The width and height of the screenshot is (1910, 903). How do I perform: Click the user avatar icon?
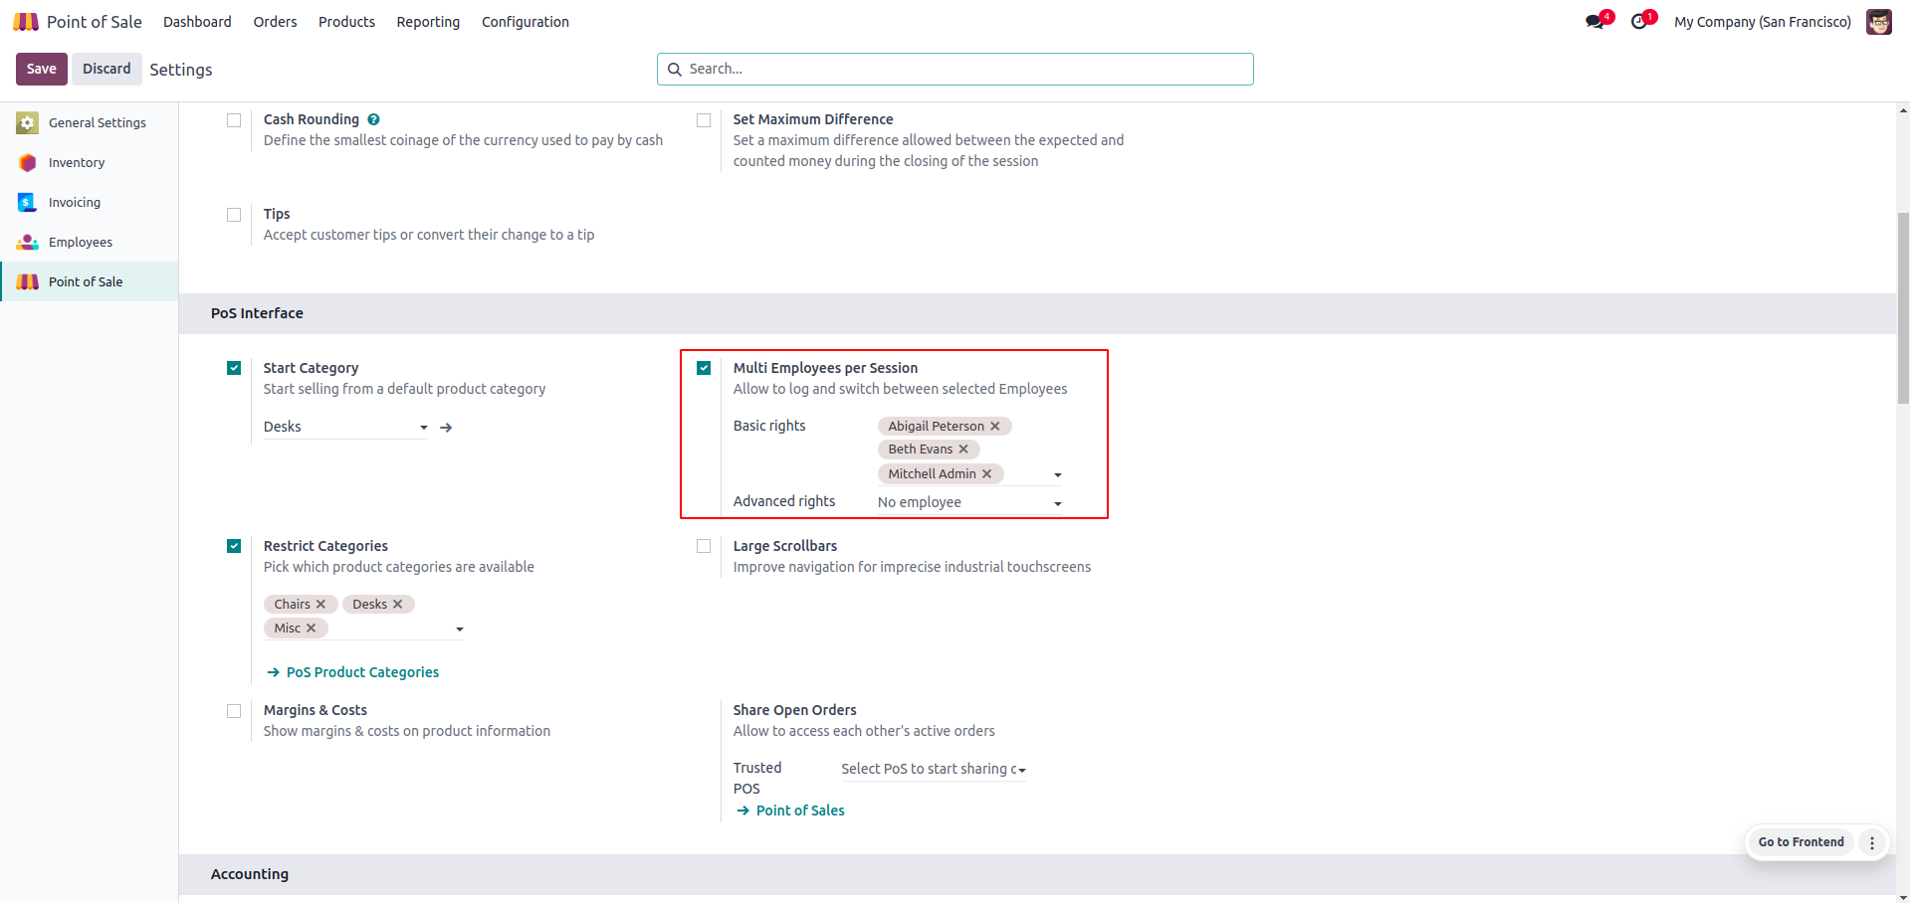click(x=1878, y=22)
